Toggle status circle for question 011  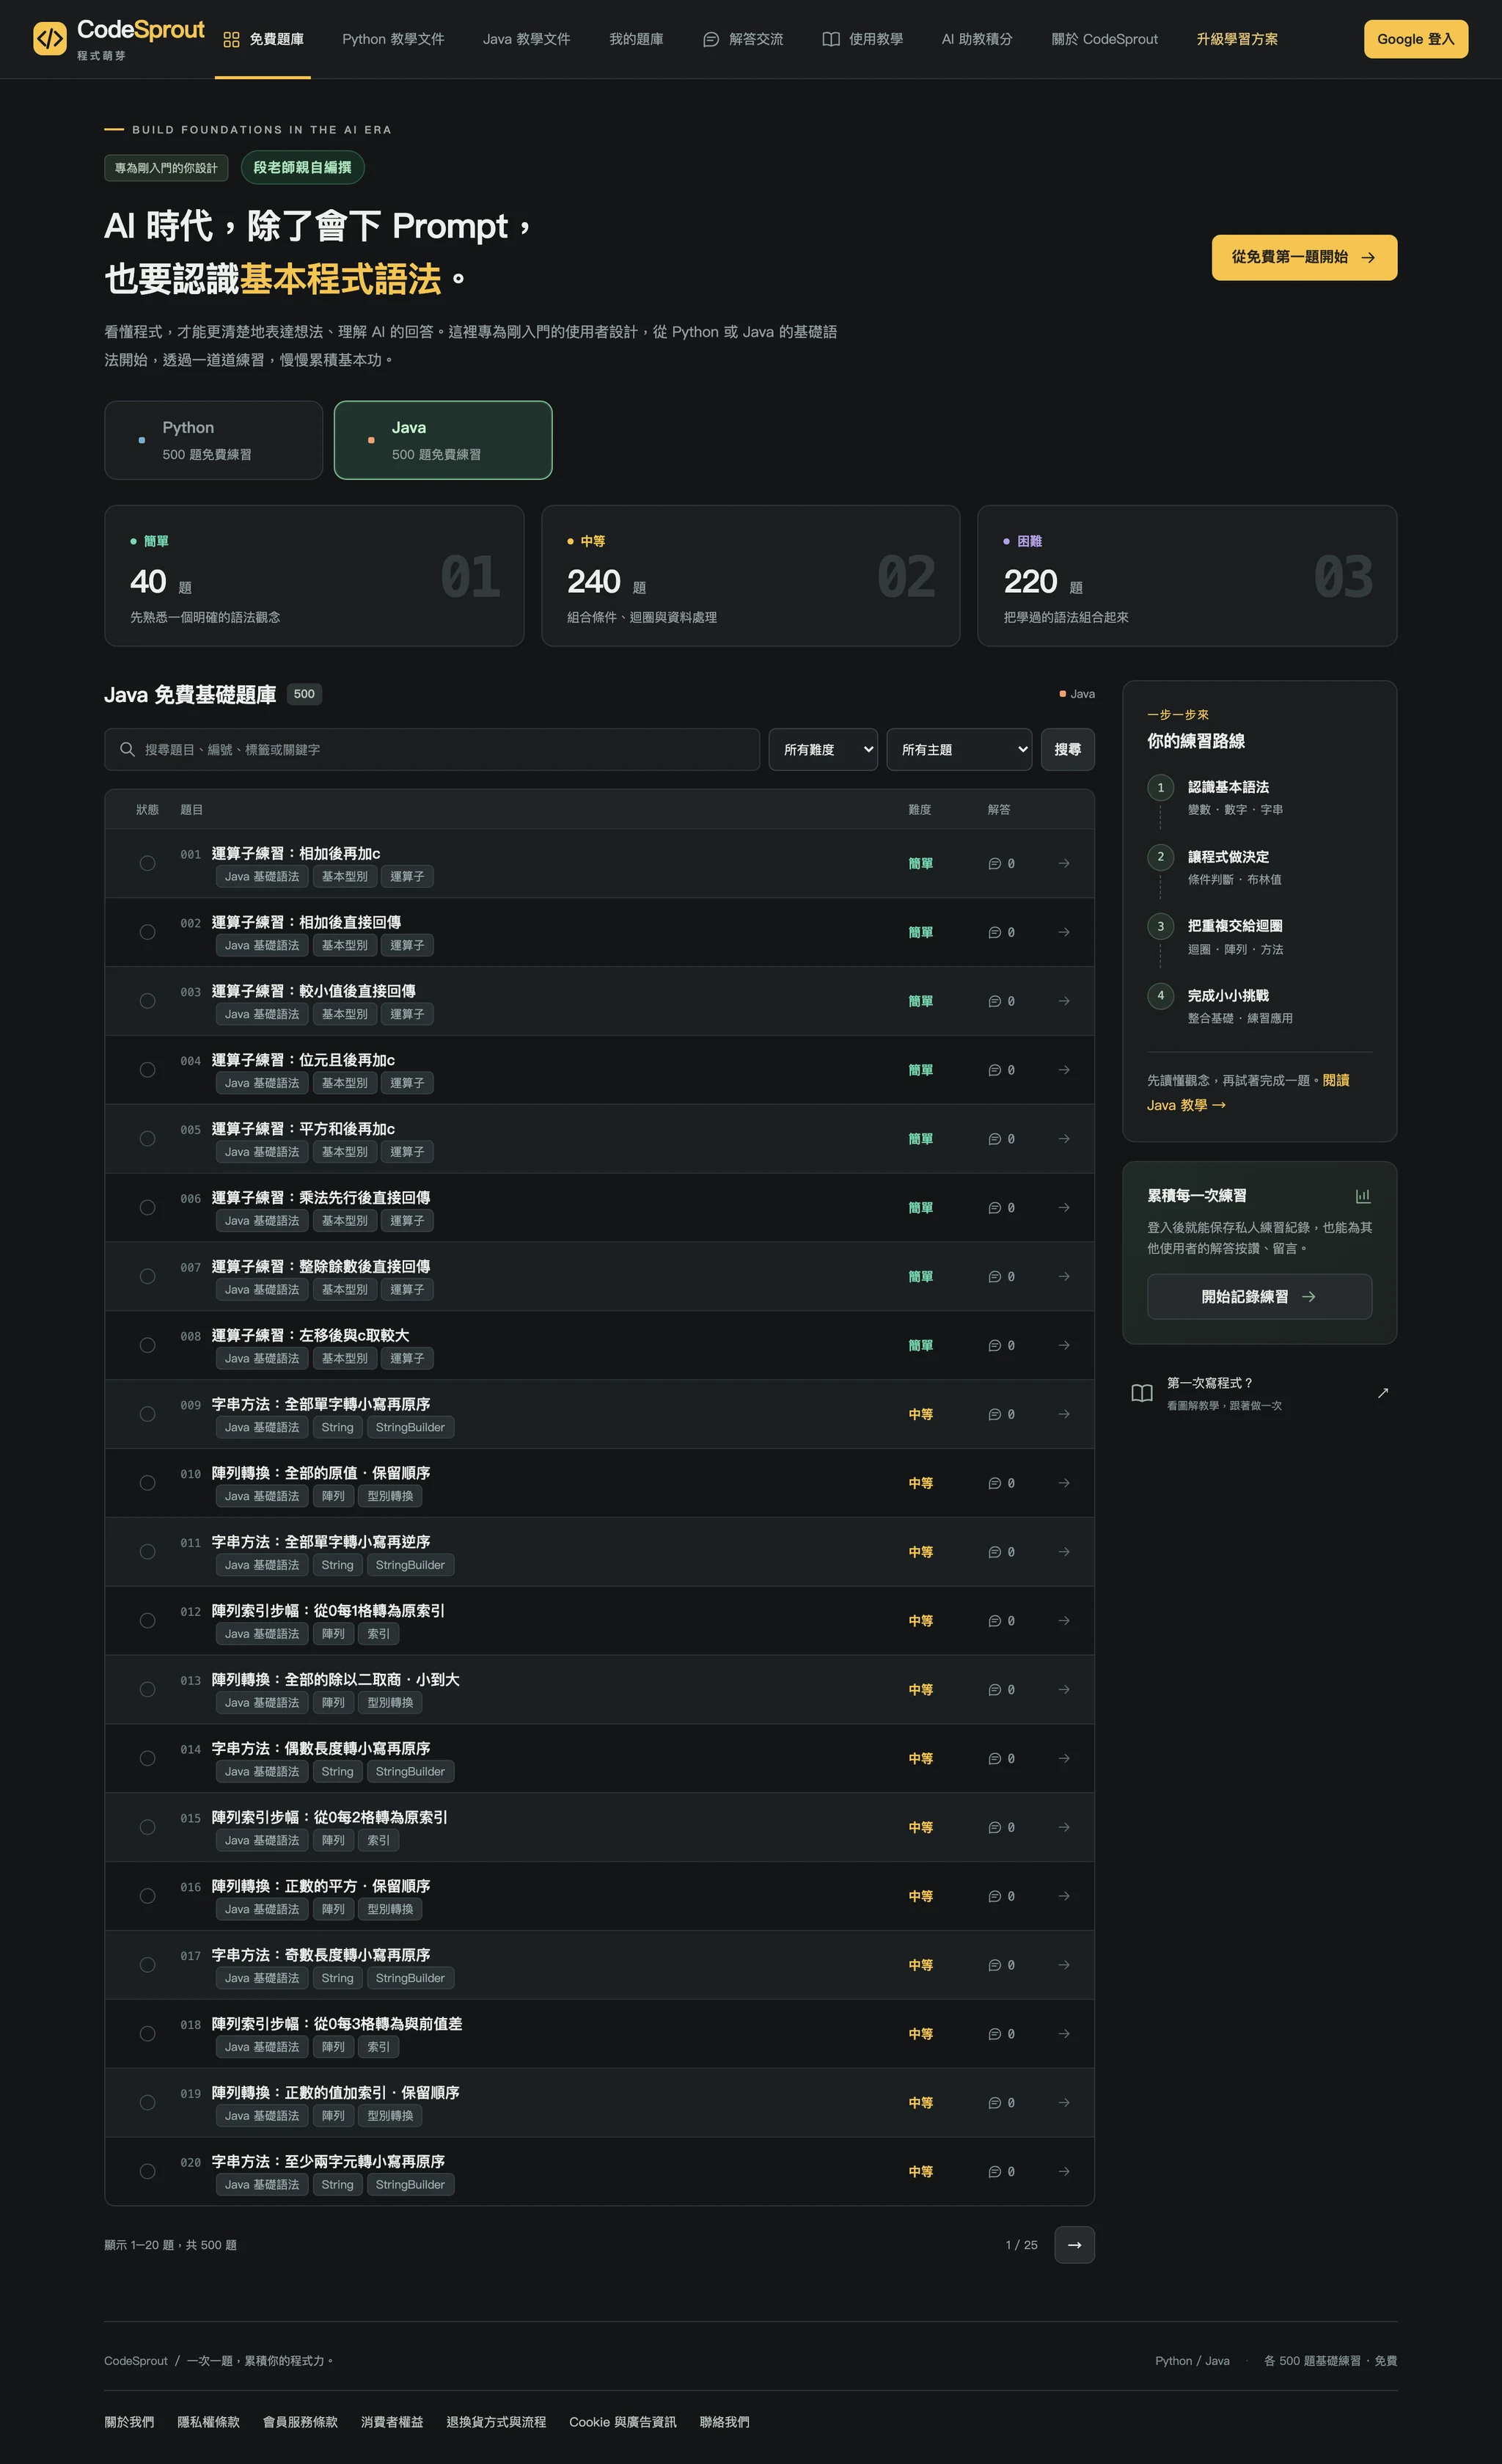click(x=147, y=1552)
